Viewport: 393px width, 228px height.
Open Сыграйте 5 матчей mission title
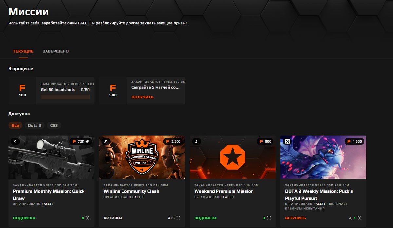pos(155,88)
